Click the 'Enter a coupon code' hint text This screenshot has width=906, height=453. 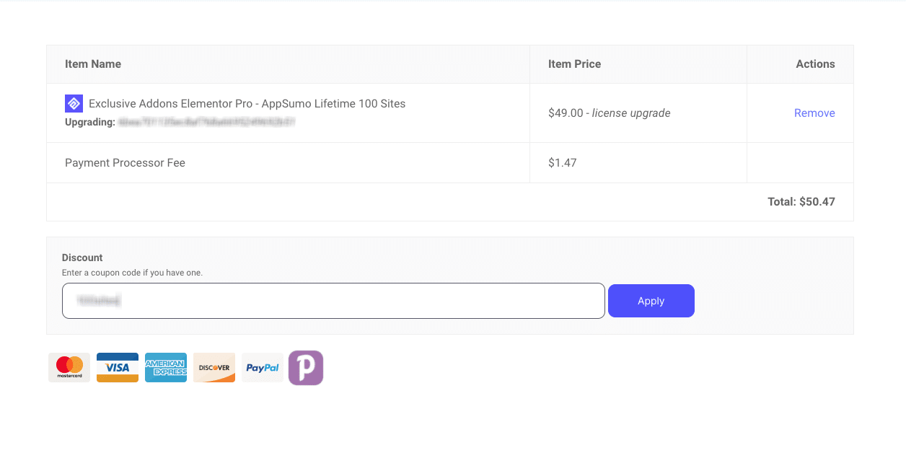(132, 273)
